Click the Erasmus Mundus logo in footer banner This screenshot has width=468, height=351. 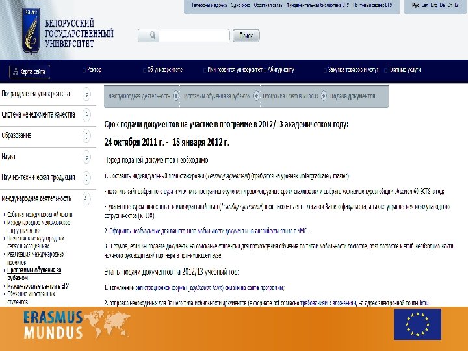(77, 324)
